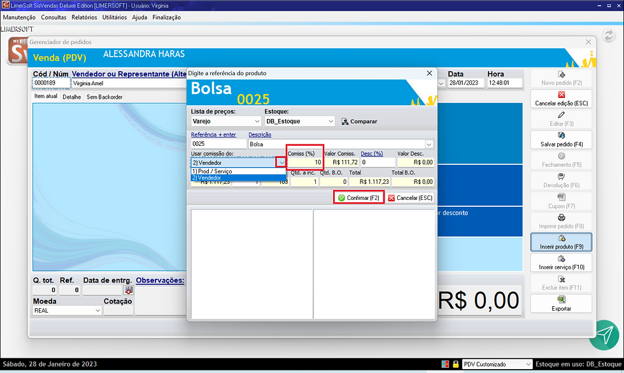Click the Observações link
The width and height of the screenshot is (624, 373).
pyautogui.click(x=160, y=280)
